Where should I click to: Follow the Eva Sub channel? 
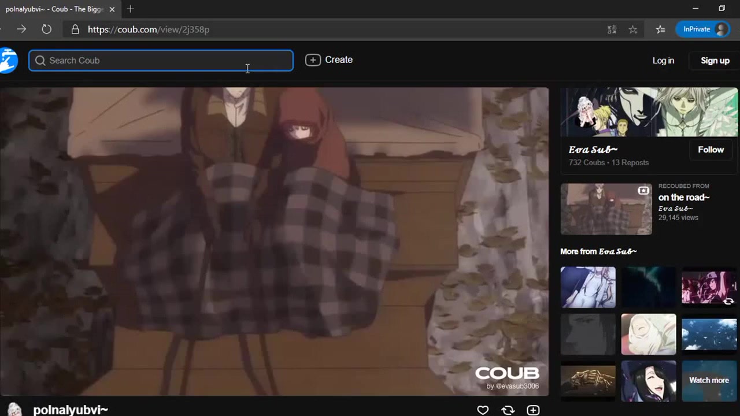click(x=711, y=150)
